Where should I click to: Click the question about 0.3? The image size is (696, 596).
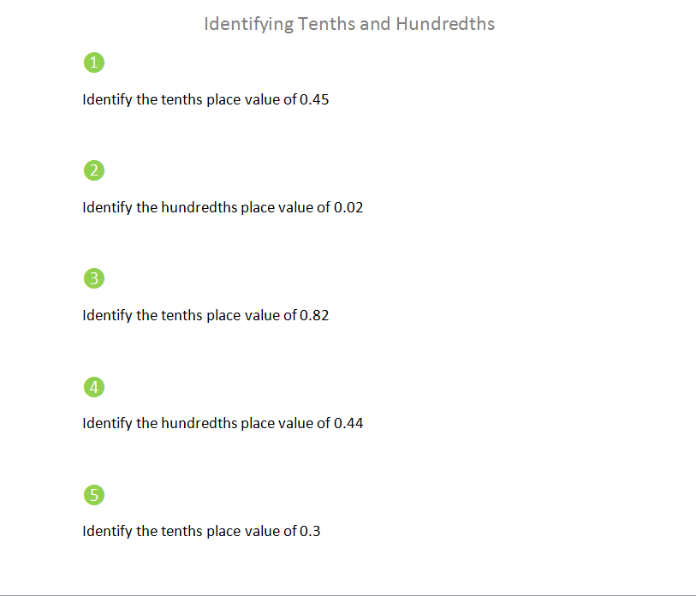tap(201, 531)
